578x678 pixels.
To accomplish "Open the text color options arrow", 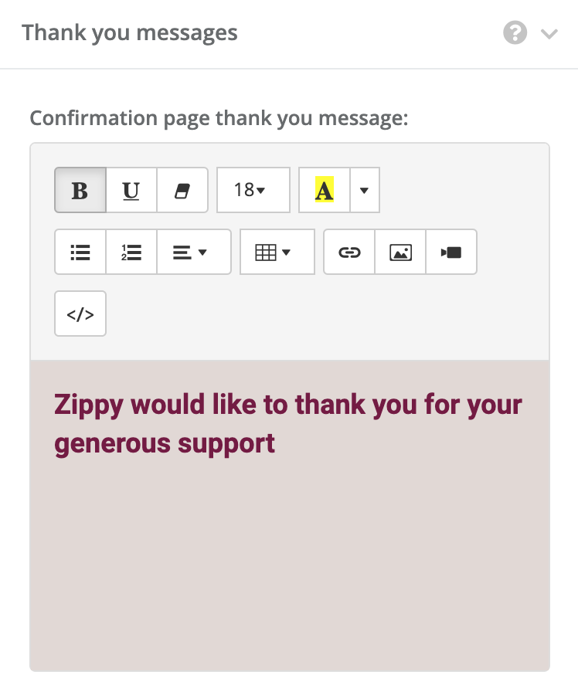I will (364, 190).
